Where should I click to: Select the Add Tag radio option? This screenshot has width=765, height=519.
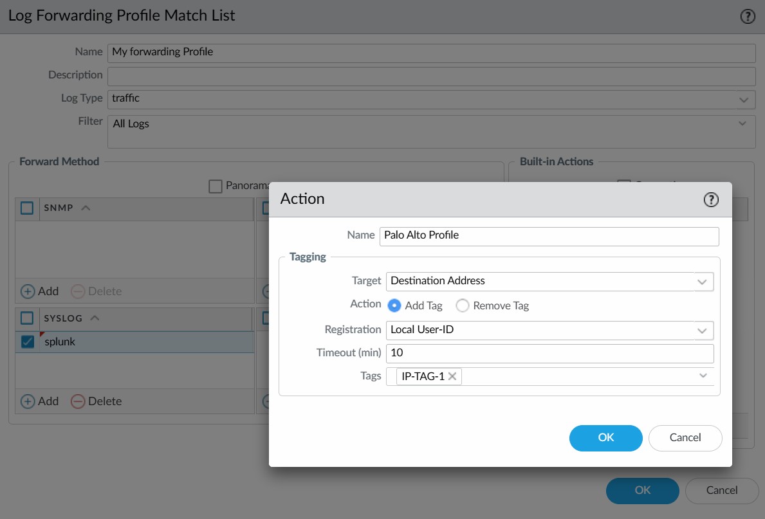(x=395, y=306)
